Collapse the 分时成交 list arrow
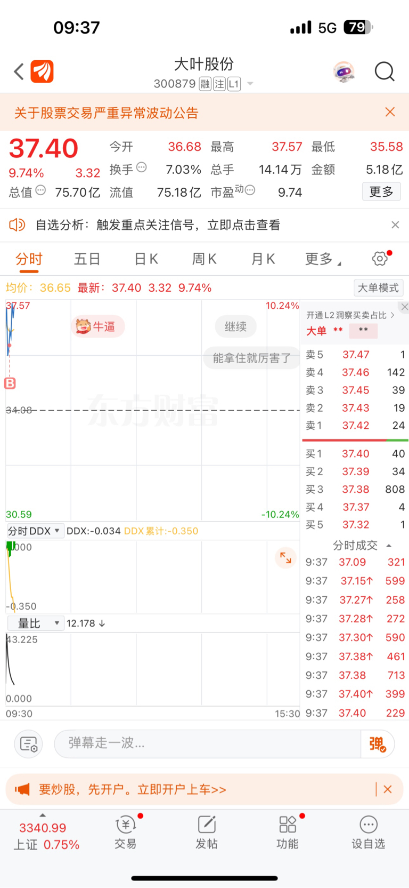The image size is (409, 888). coord(389,546)
